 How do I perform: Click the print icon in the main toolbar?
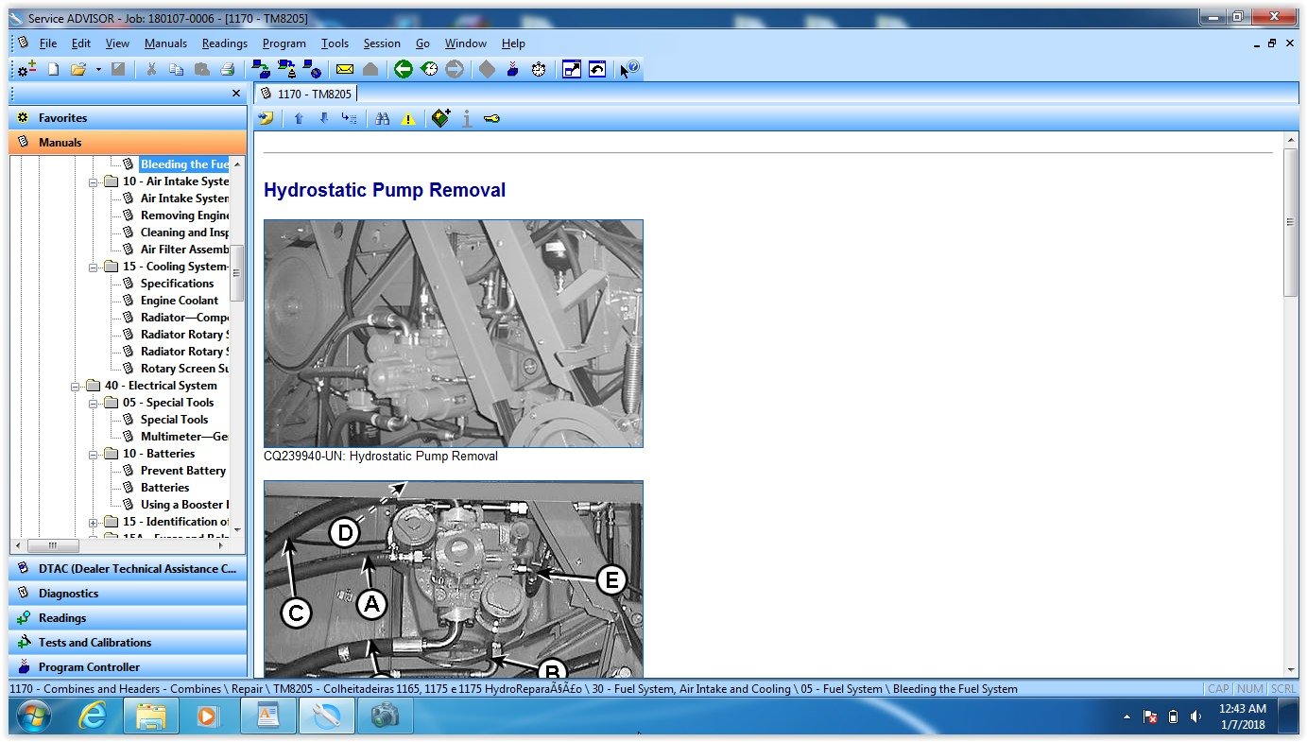(226, 69)
